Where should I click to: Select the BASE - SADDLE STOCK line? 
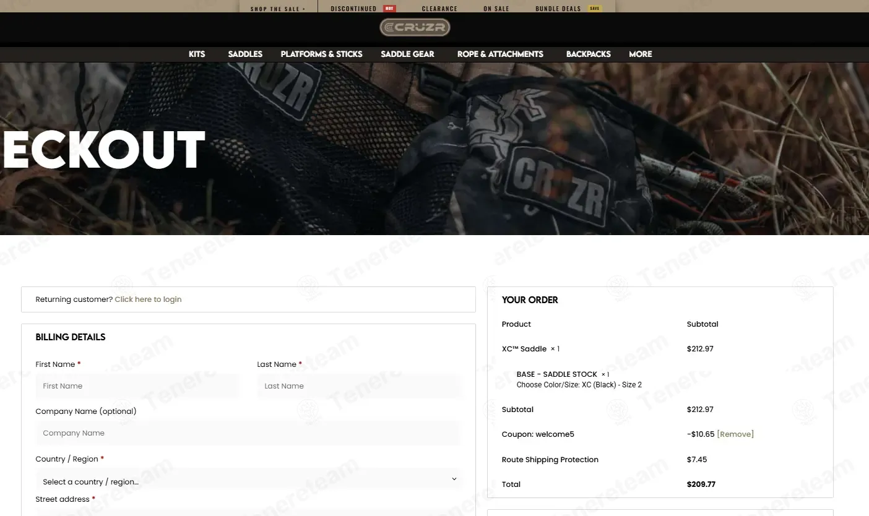[563, 374]
